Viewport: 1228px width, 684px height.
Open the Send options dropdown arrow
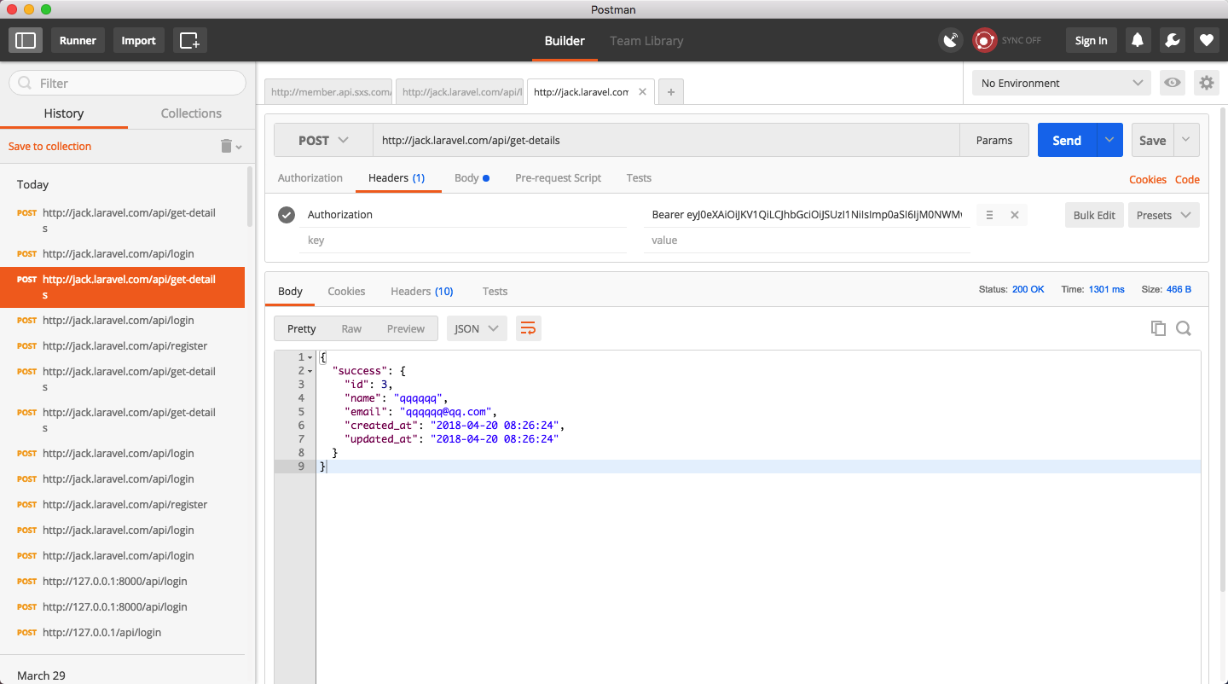point(1109,140)
